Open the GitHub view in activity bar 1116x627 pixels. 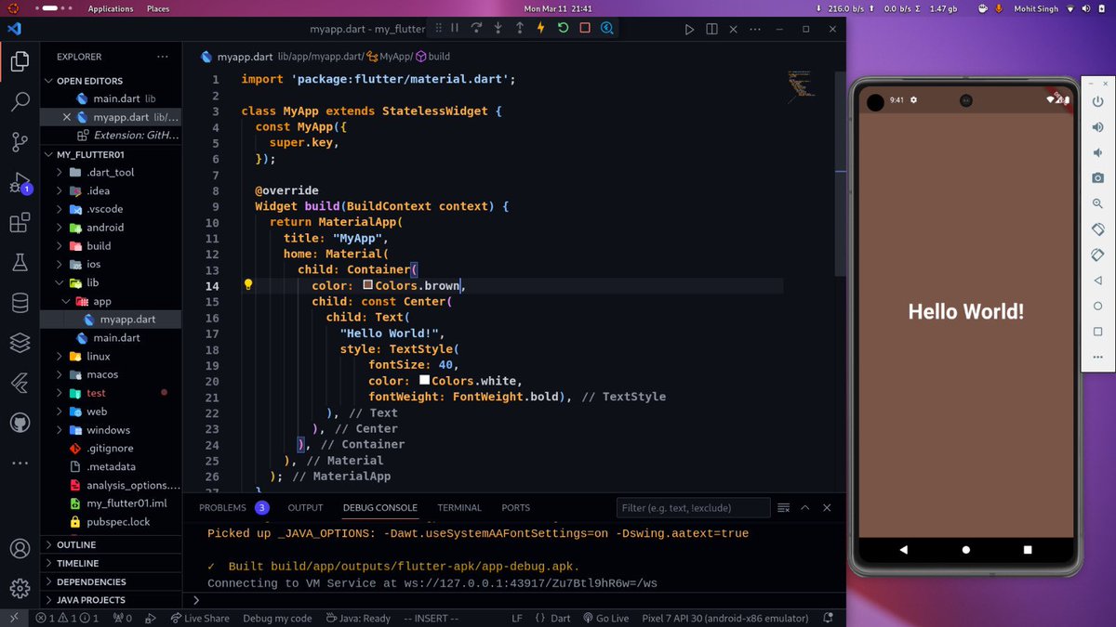(20, 423)
